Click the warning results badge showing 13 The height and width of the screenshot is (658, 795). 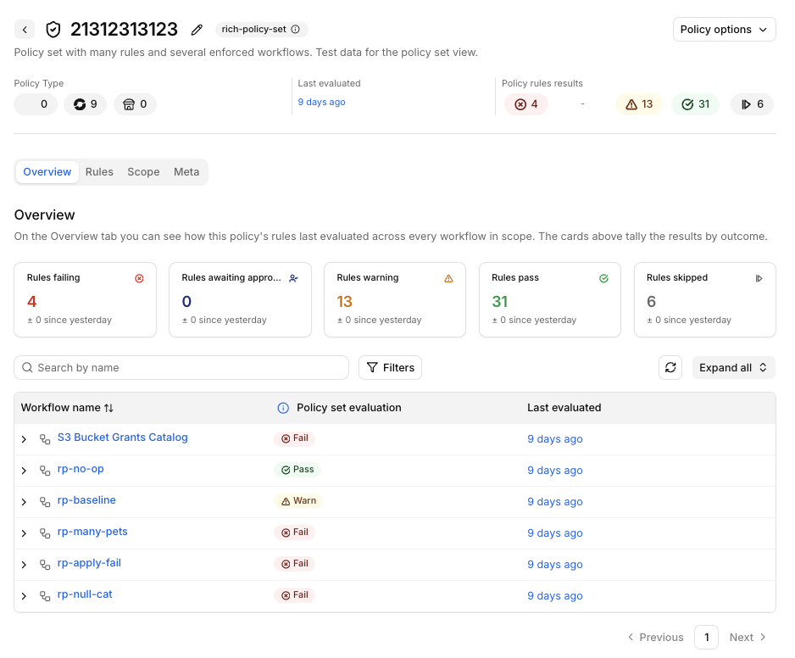(639, 104)
